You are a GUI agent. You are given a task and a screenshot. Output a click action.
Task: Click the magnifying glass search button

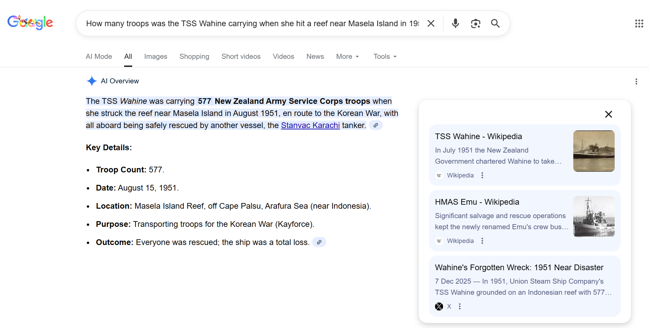pyautogui.click(x=495, y=23)
